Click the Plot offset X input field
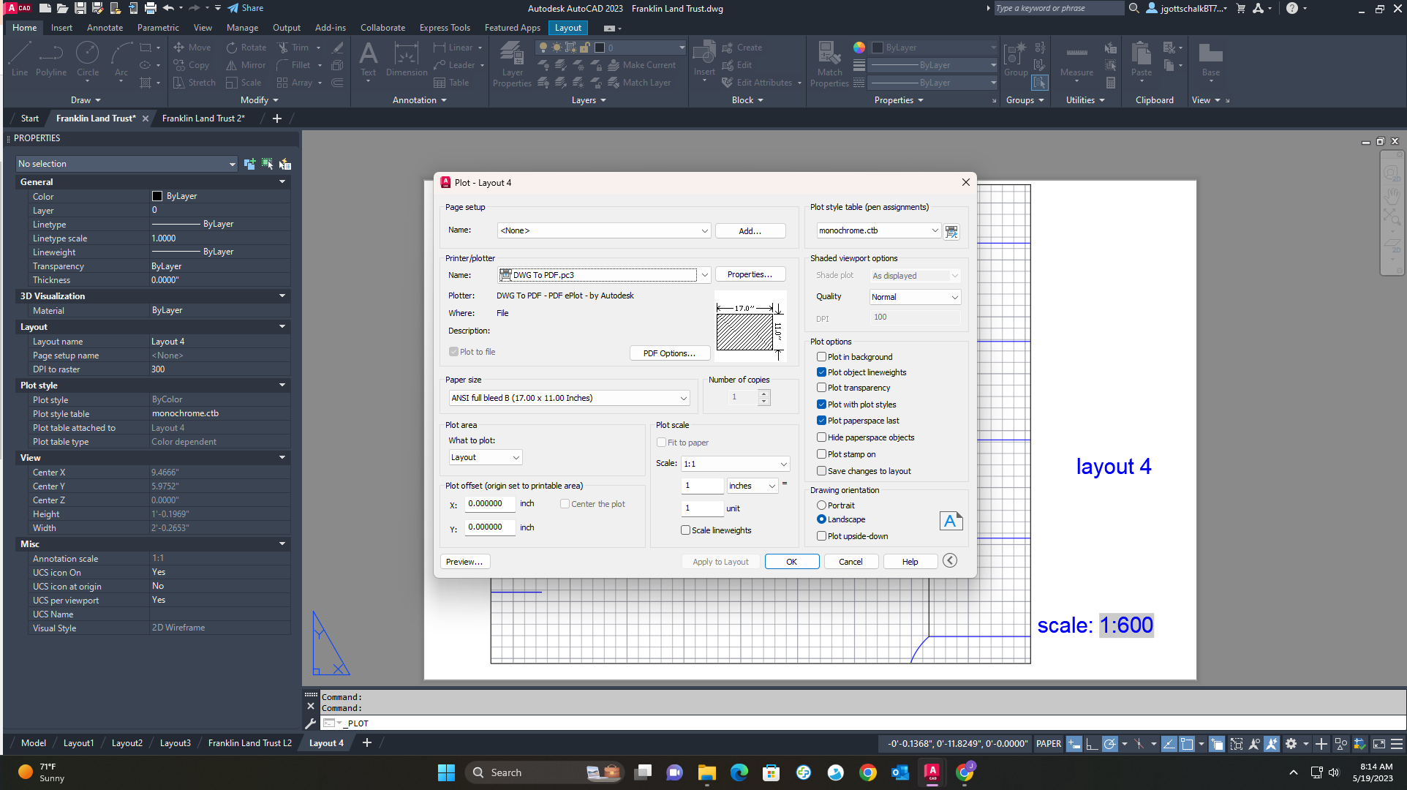The image size is (1407, 790). (489, 503)
